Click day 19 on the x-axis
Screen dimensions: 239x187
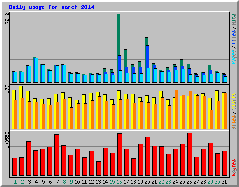140,182
